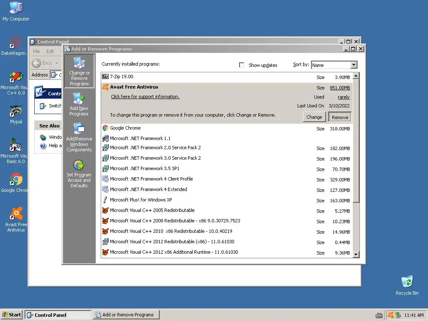428x321 pixels.
Task: Switch to Add or Remove Programs taskbar button
Action: (126, 315)
